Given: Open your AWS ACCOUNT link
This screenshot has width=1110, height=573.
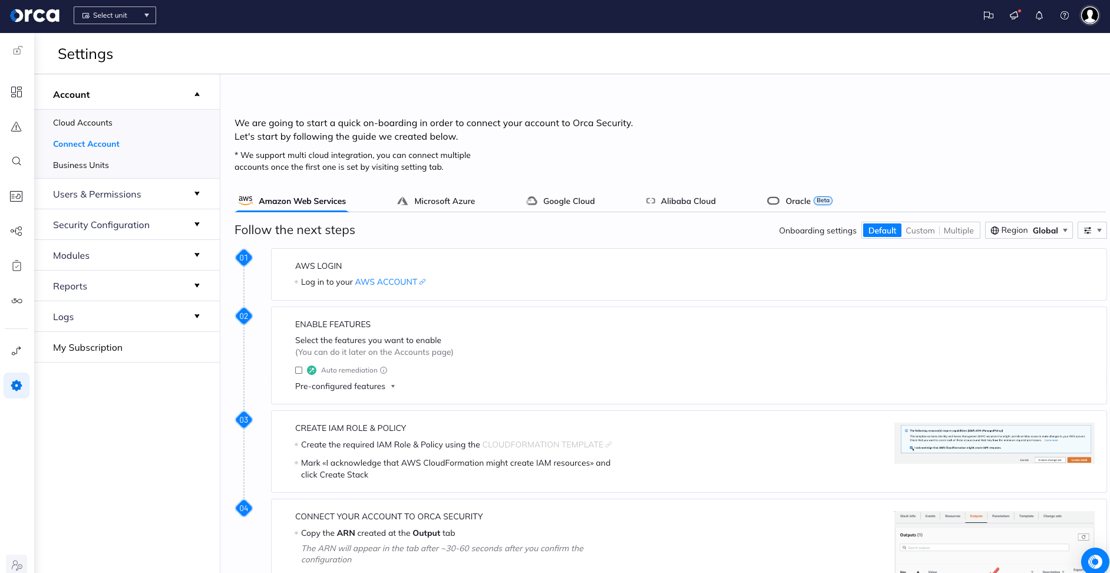Looking at the screenshot, I should click(x=386, y=282).
